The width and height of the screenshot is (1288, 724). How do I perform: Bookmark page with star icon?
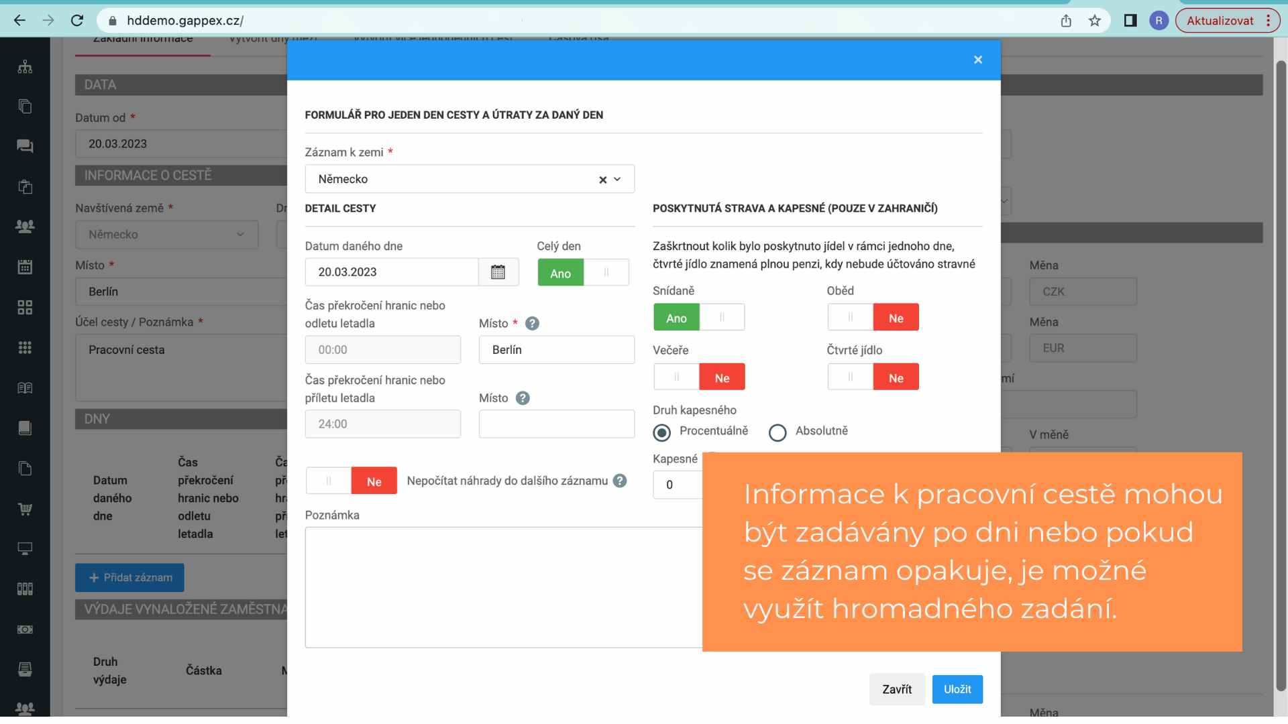point(1095,21)
